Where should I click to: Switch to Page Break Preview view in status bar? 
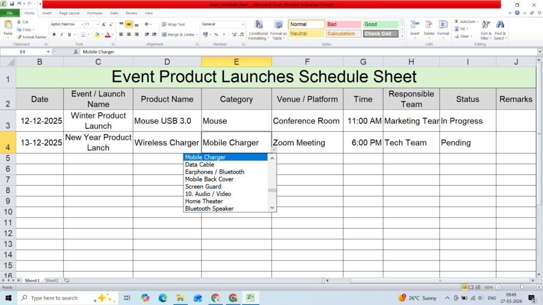[478, 288]
